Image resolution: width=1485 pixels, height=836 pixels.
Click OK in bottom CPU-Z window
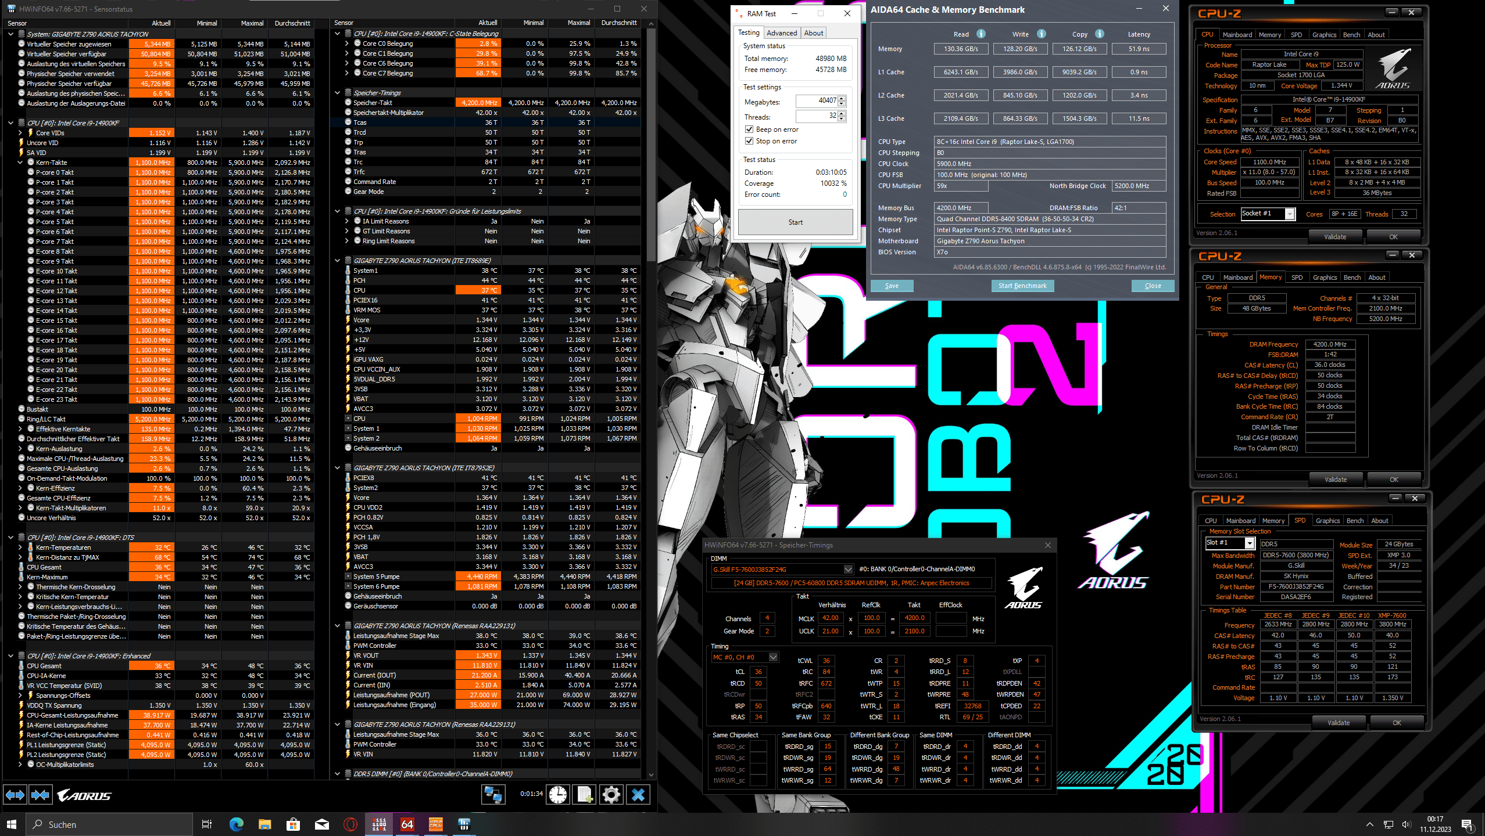click(x=1397, y=723)
